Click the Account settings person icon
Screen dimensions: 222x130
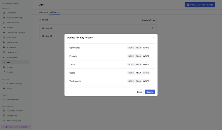(4, 84)
